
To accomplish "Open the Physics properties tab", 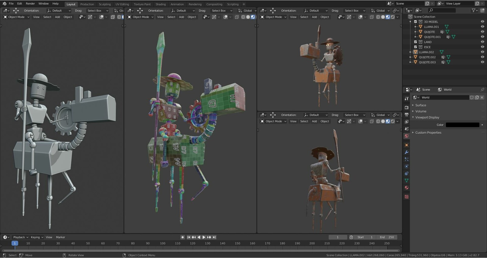I will coord(406,166).
